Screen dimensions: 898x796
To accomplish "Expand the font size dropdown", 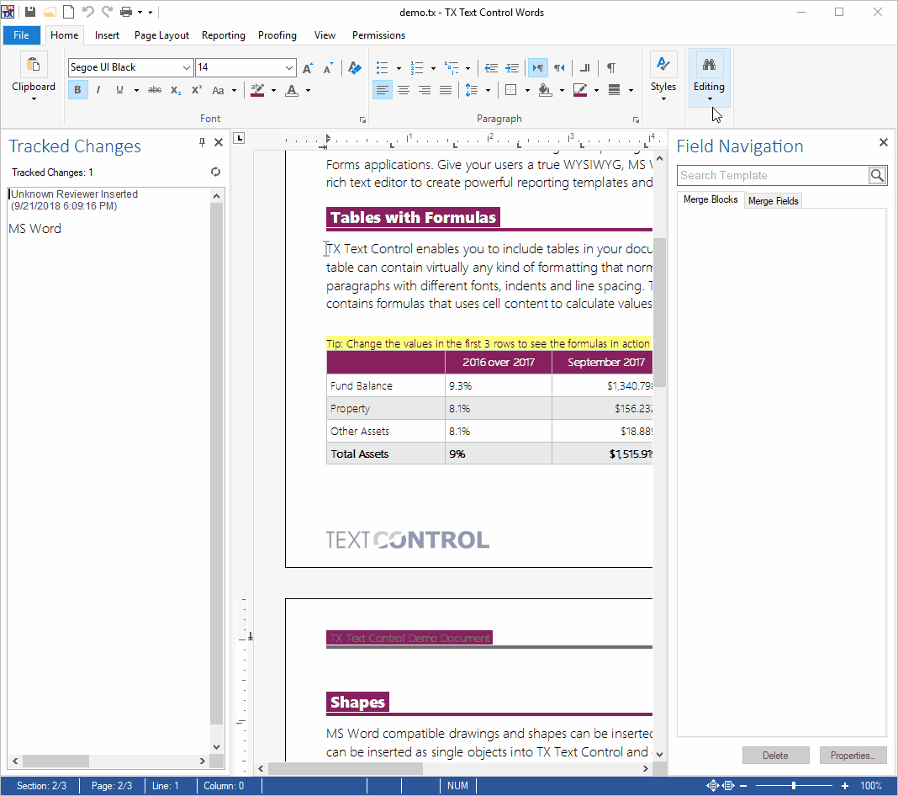I will coord(288,67).
